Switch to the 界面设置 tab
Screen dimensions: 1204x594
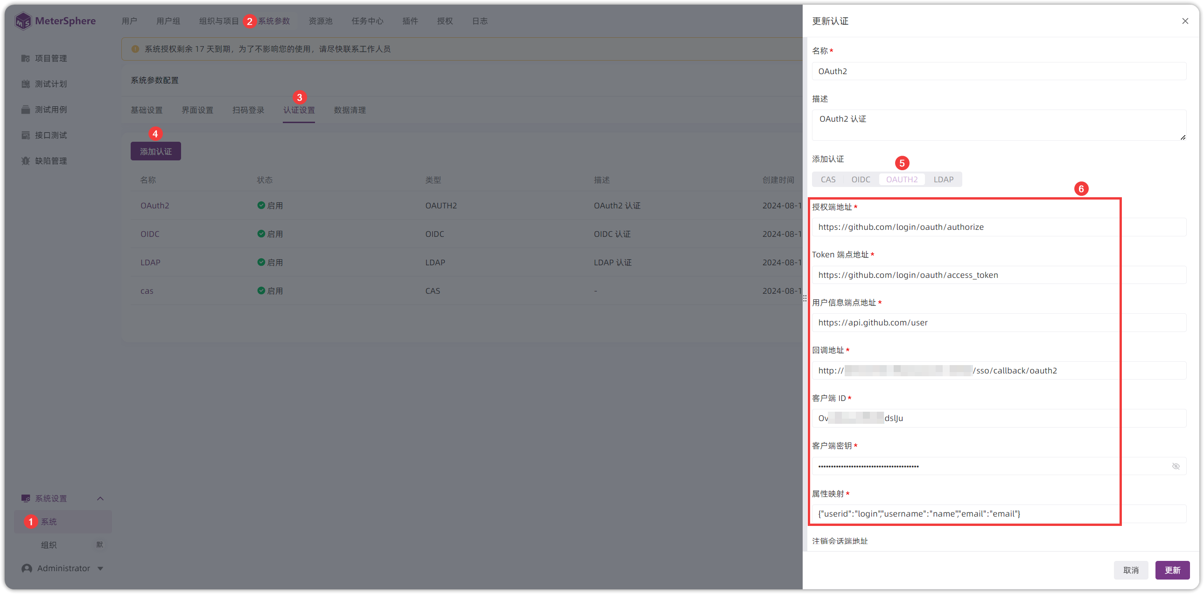point(197,110)
